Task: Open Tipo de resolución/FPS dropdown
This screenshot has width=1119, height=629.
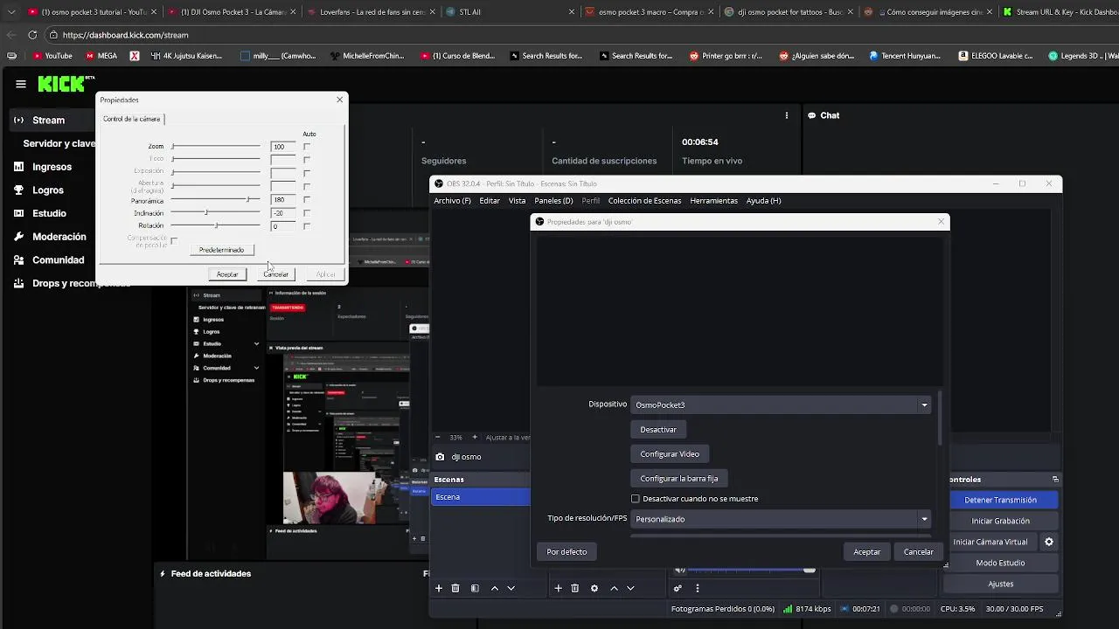Action: coord(781,519)
